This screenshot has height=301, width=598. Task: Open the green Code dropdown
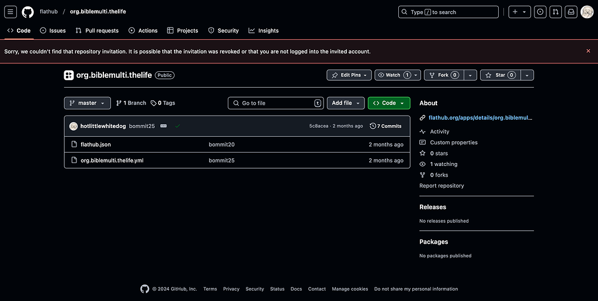point(388,103)
